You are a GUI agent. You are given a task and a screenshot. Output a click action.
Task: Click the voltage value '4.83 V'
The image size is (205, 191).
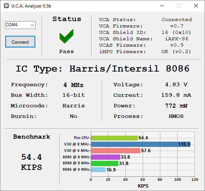point(176,85)
